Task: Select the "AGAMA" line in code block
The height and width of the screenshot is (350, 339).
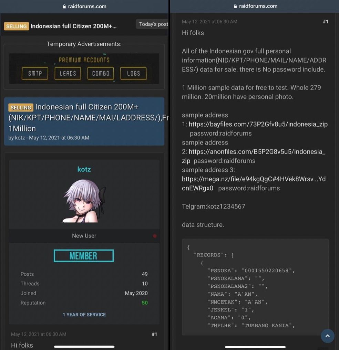Action: (x=229, y=317)
